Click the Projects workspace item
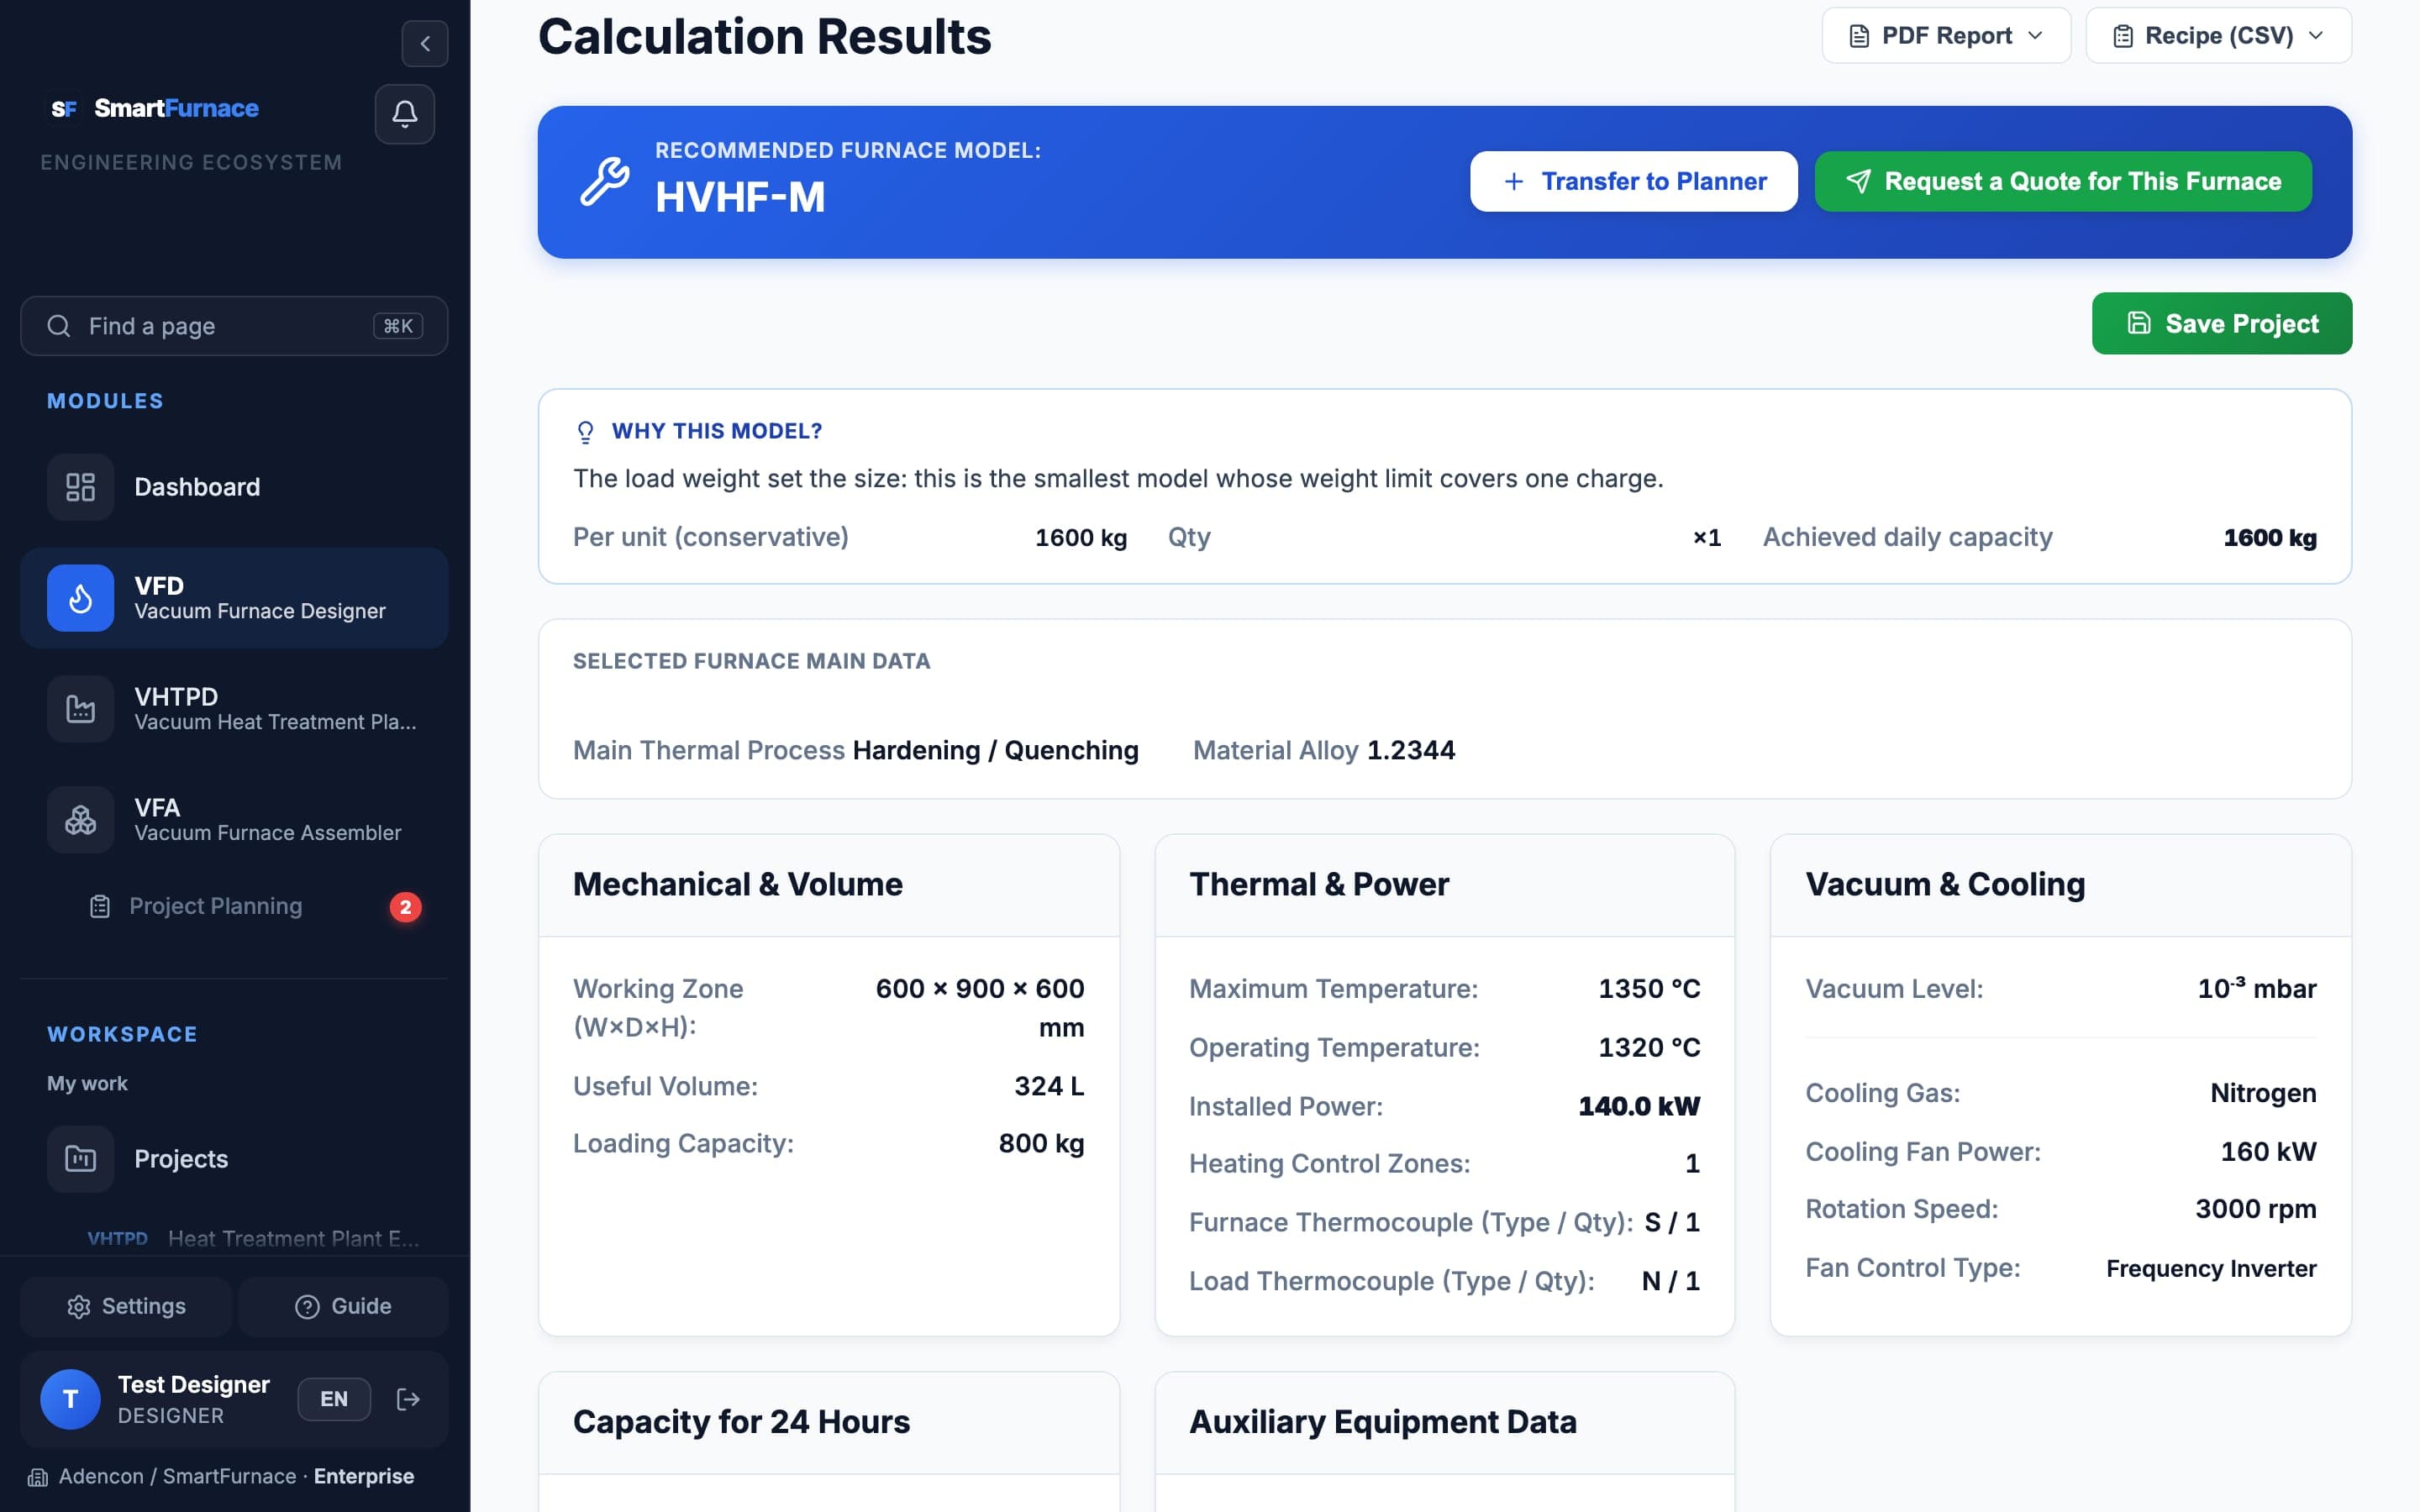 pyautogui.click(x=234, y=1159)
